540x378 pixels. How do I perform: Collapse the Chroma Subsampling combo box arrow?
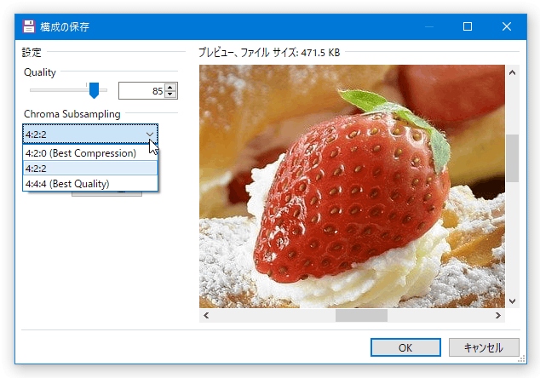click(x=150, y=135)
